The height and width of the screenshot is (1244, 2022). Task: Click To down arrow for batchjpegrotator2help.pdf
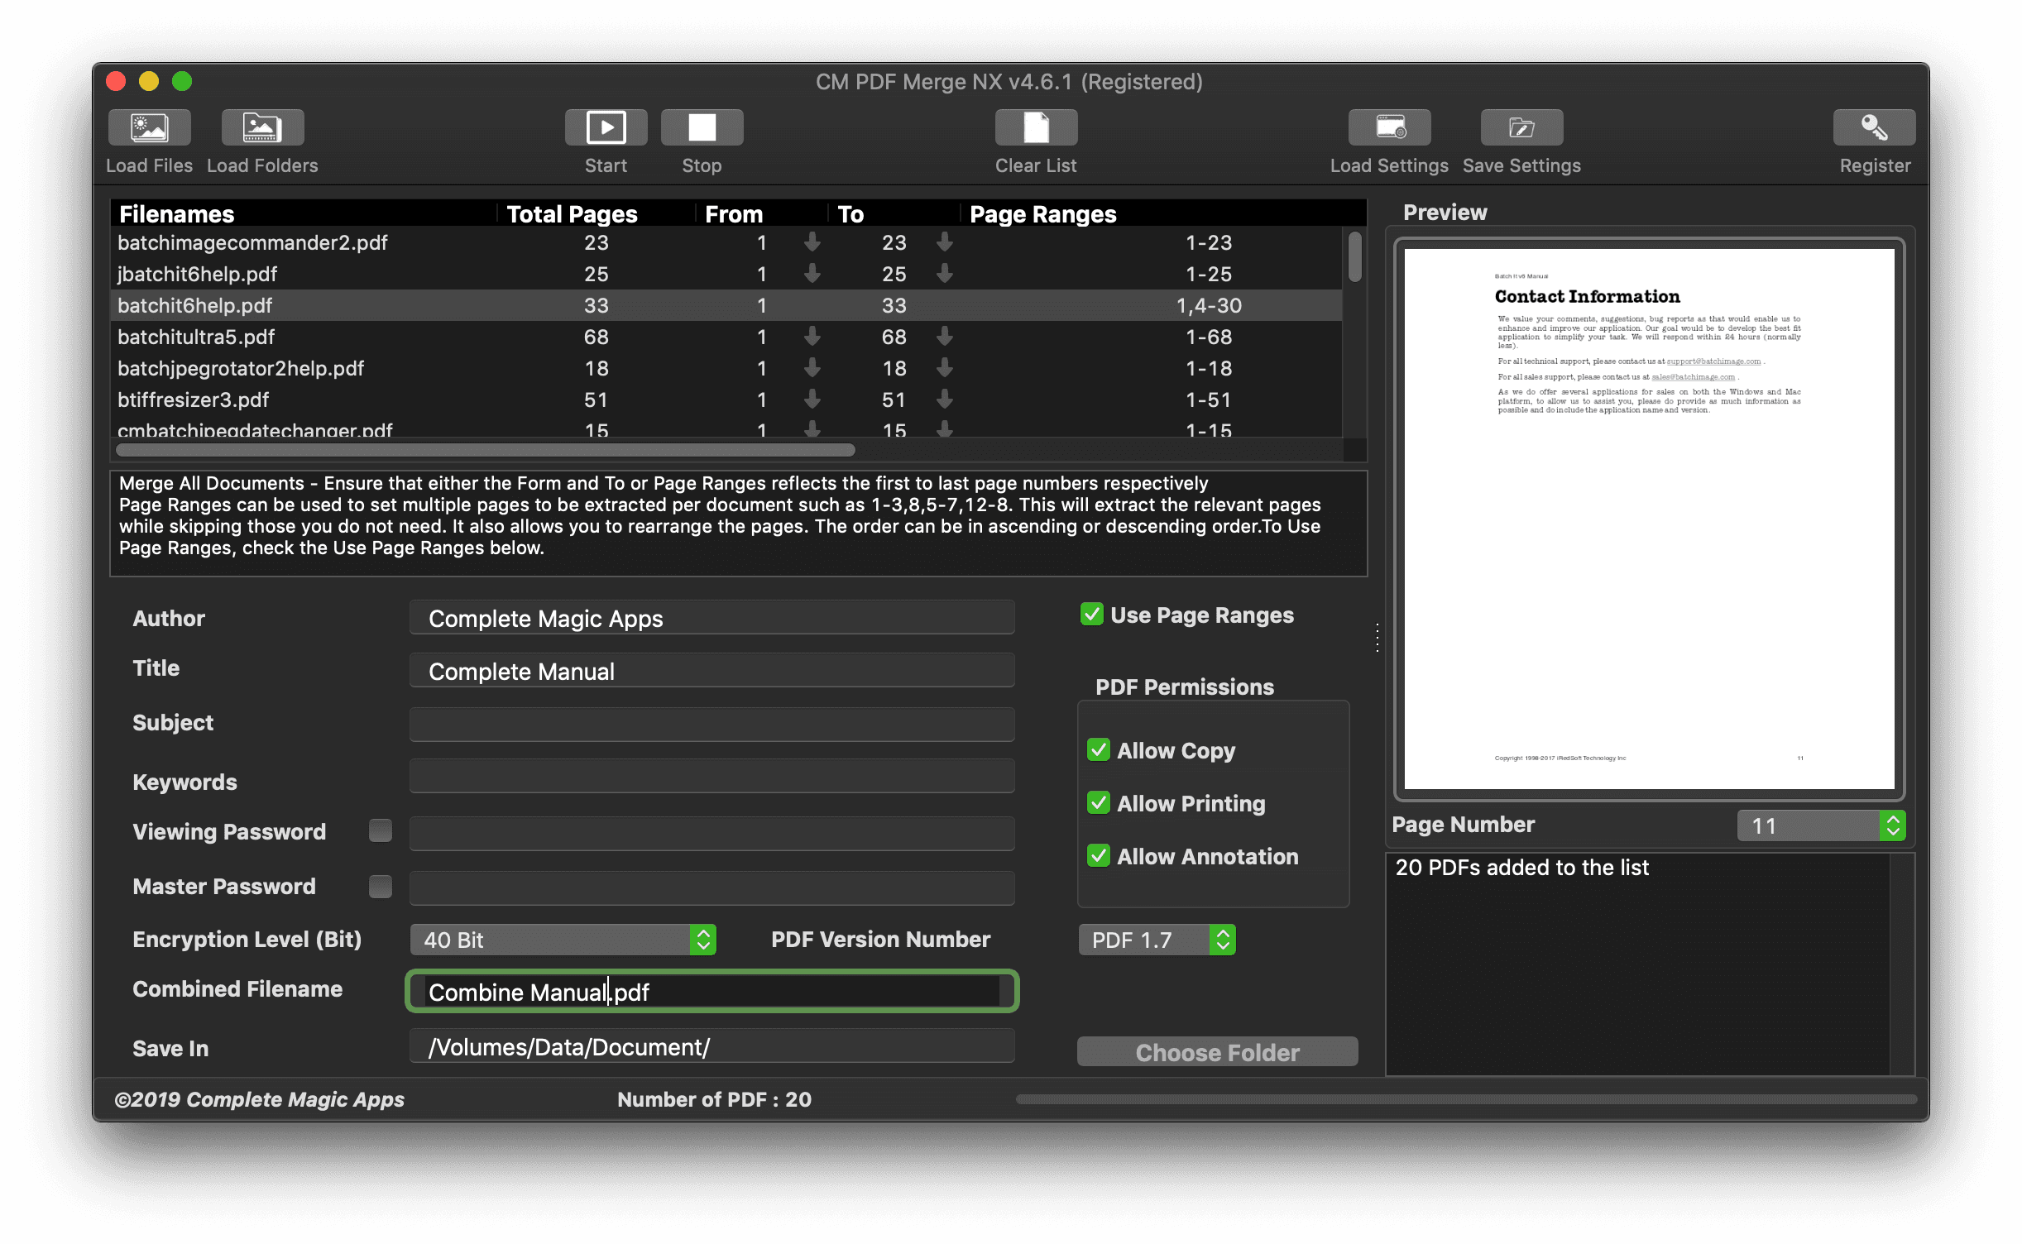[x=945, y=368]
